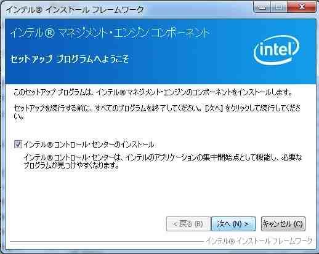Click the greyed-out maximize button
319x254 pixels.
coord(279,7)
